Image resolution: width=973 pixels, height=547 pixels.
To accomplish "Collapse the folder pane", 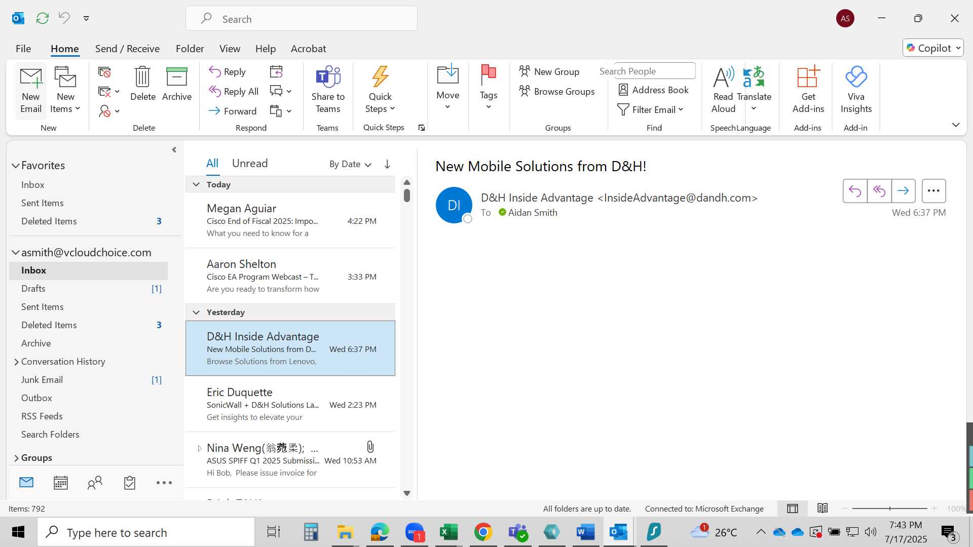I will 174,149.
